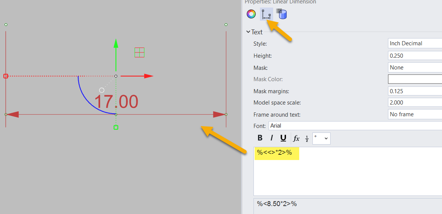Open the Mask dropdown set to None
The width and height of the screenshot is (442, 214).
(x=415, y=68)
